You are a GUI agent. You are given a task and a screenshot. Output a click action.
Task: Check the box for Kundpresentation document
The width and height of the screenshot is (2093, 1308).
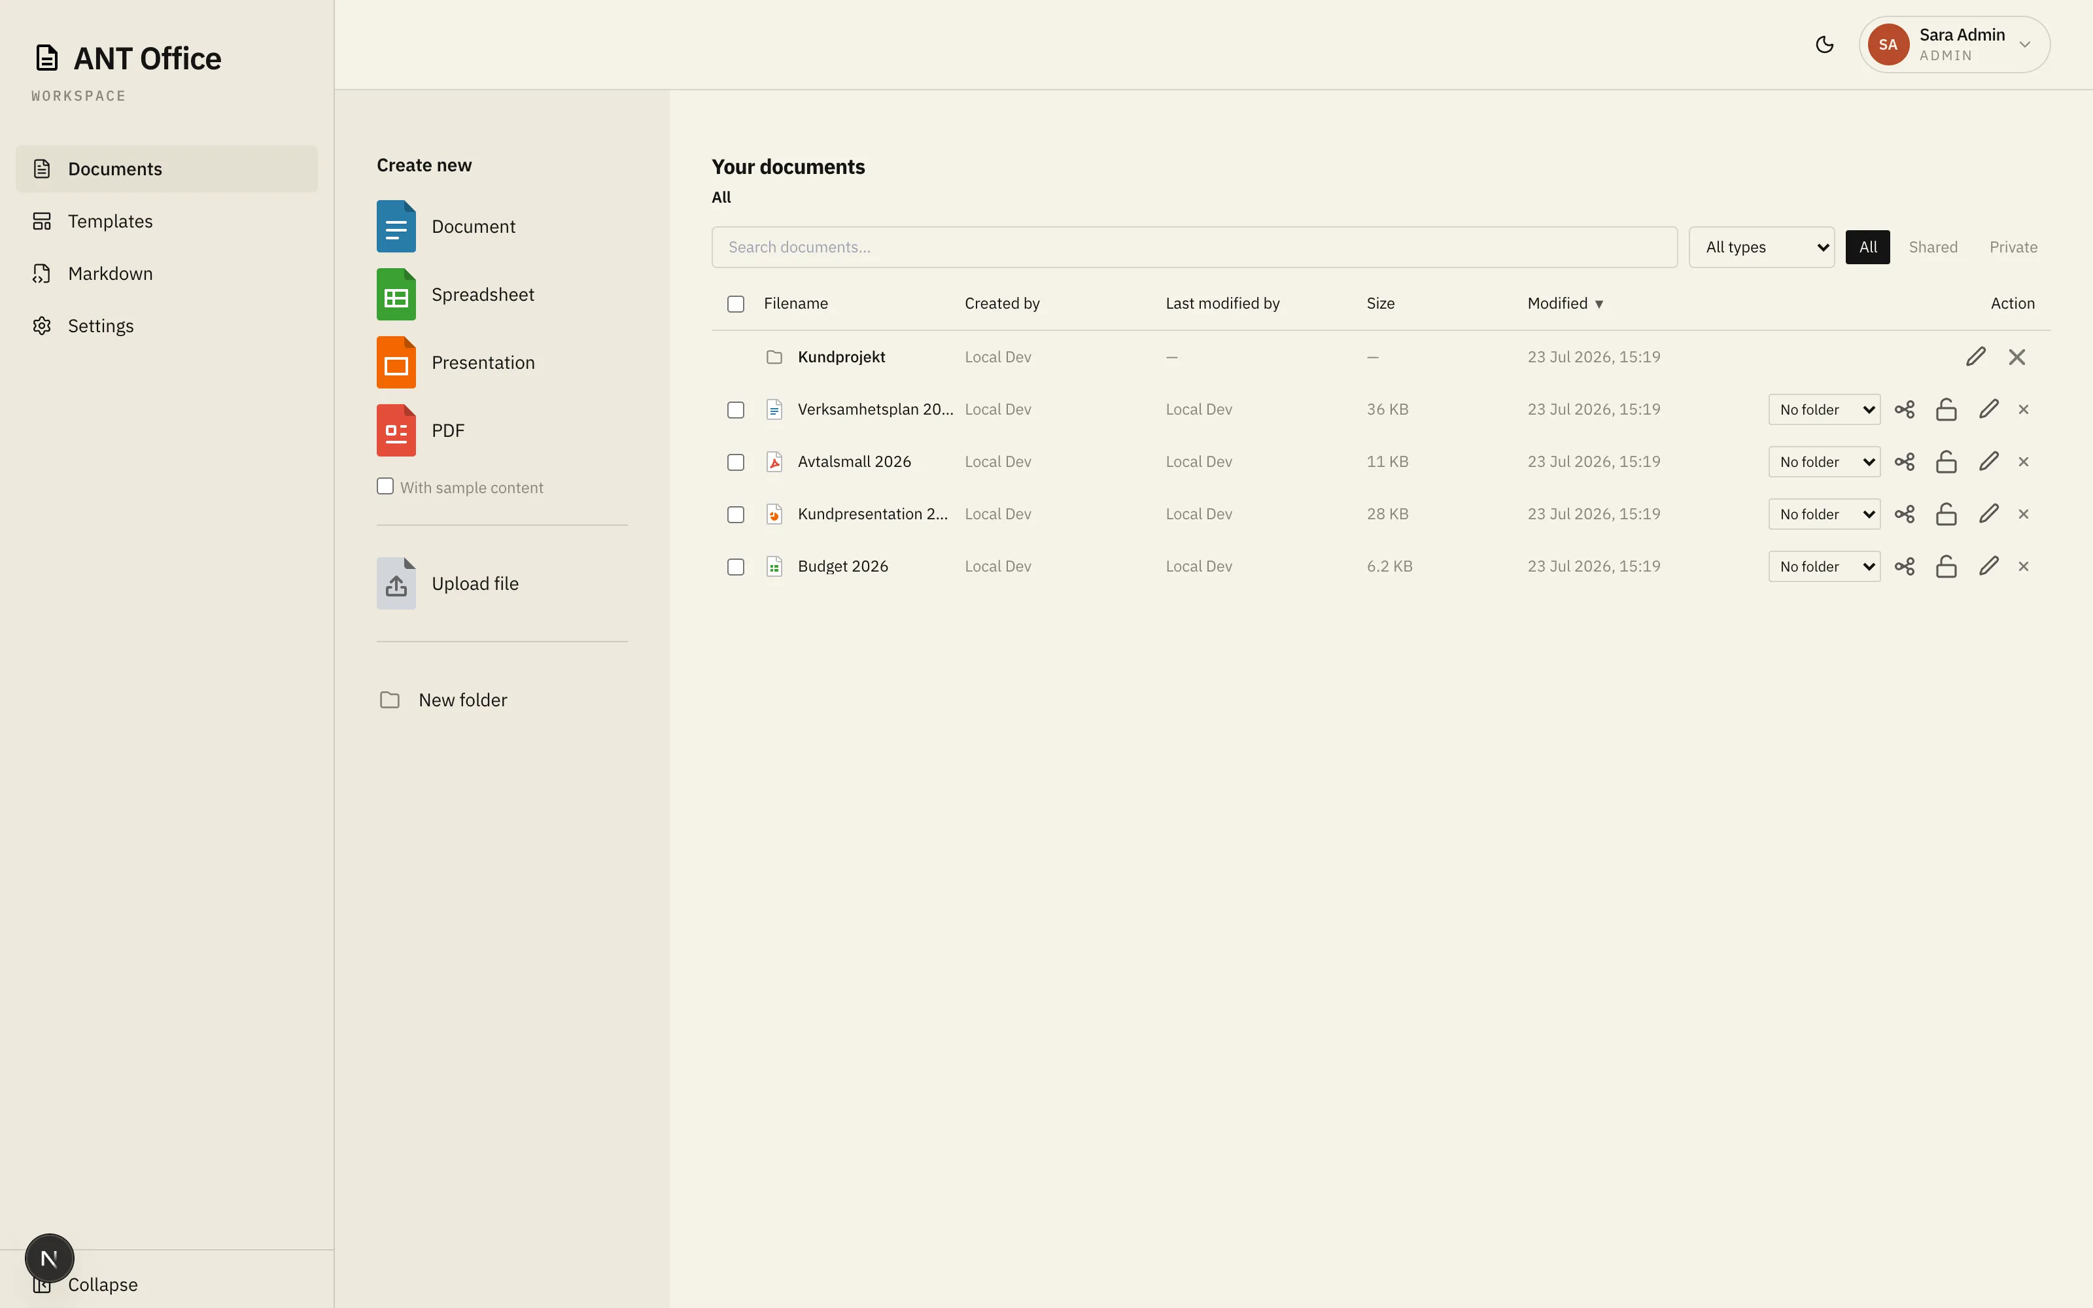click(x=735, y=515)
